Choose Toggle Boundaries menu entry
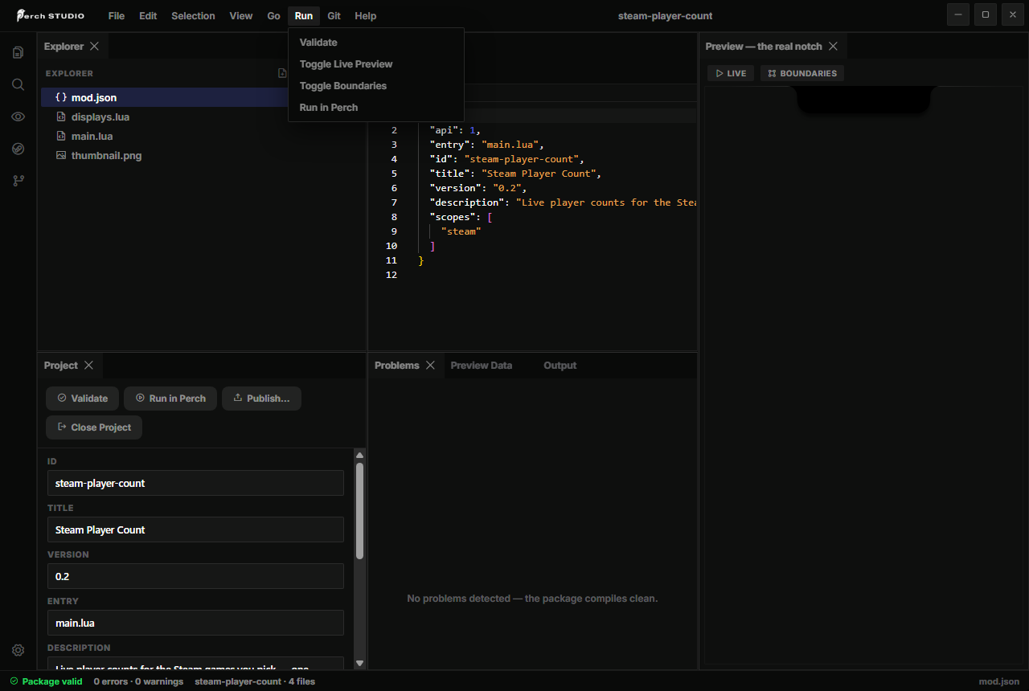This screenshot has height=691, width=1029. tap(376, 86)
